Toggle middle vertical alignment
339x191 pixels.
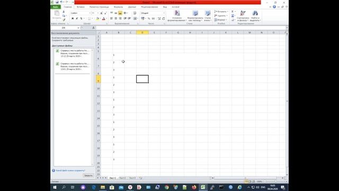tap(115, 13)
